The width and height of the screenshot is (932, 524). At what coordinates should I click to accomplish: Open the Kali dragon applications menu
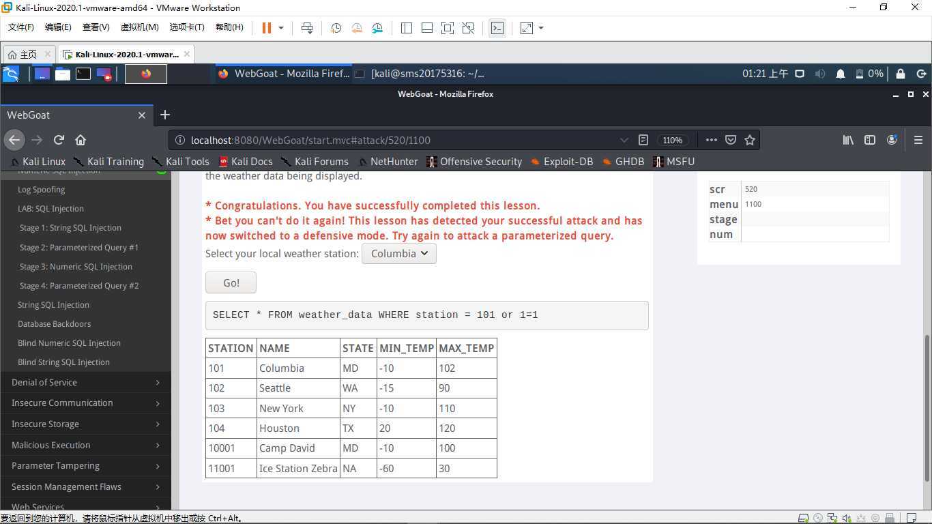coord(11,74)
